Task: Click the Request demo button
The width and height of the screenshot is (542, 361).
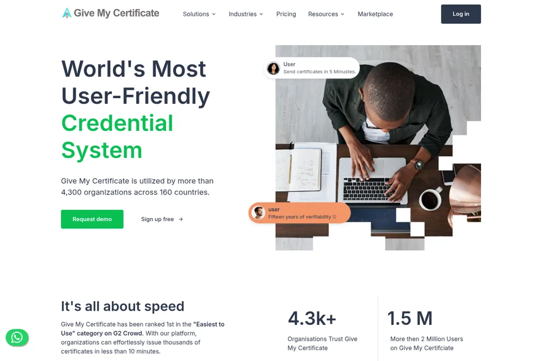Action: (x=92, y=219)
